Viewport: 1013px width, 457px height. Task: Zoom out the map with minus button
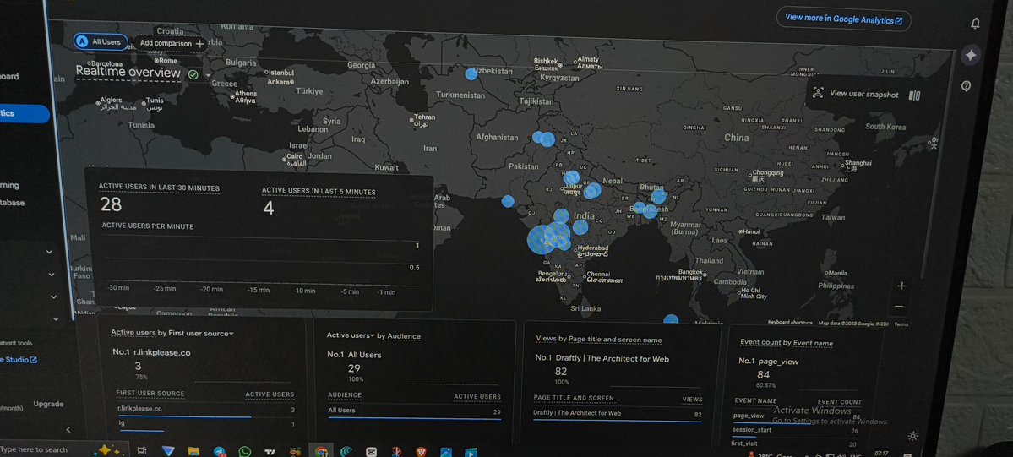tap(899, 307)
